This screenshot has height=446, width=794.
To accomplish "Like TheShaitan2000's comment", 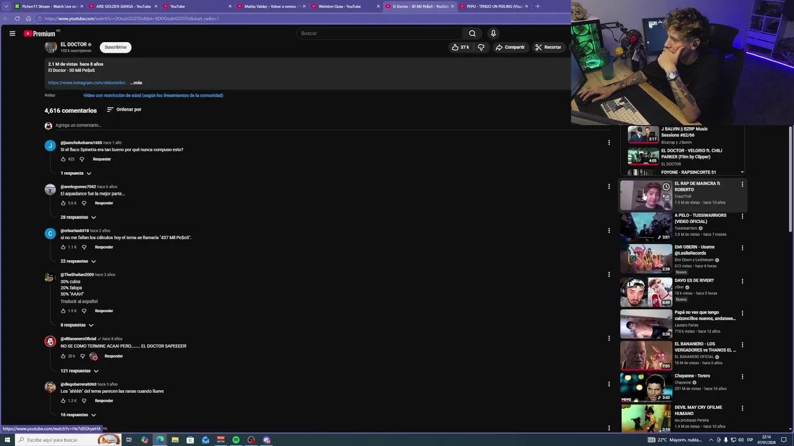I will (x=63, y=311).
